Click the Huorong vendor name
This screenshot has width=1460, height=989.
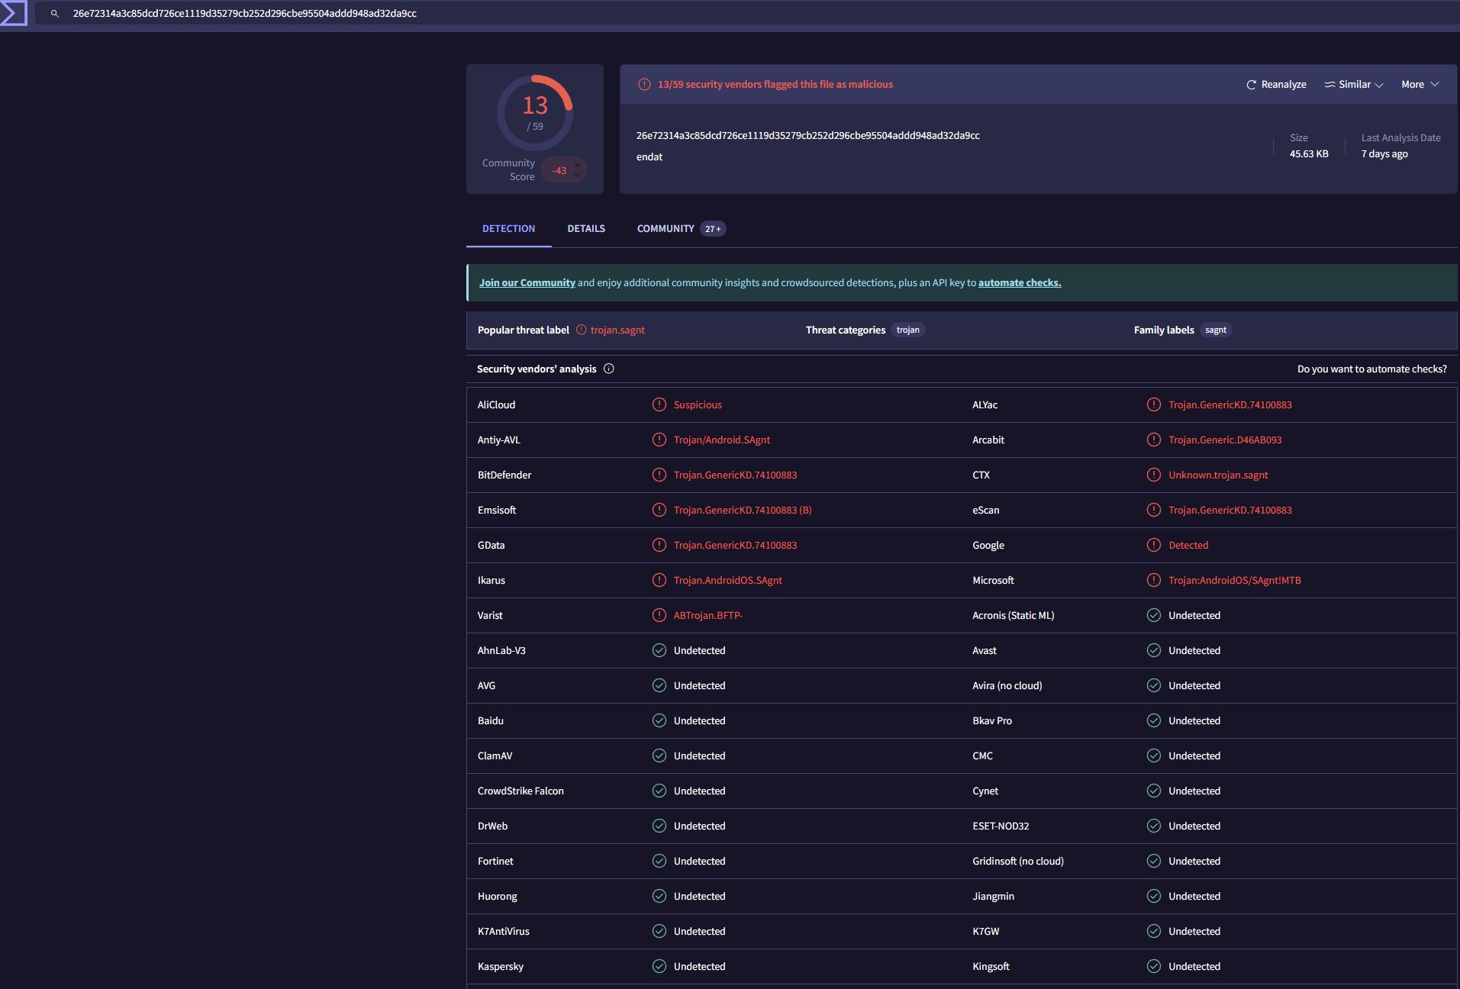click(497, 897)
